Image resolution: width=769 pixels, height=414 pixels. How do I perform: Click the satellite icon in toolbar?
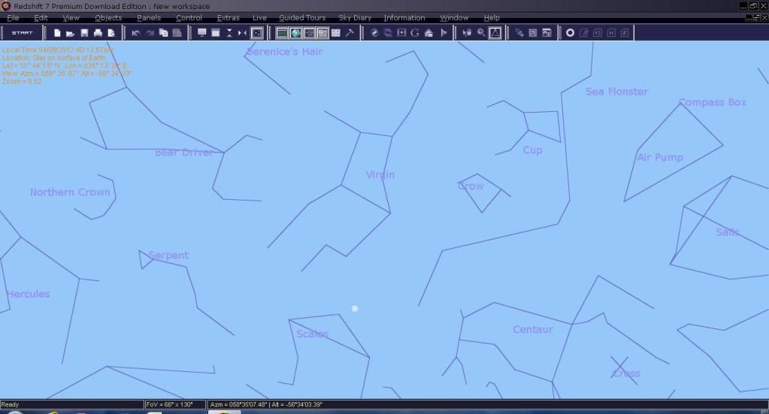coord(519,33)
